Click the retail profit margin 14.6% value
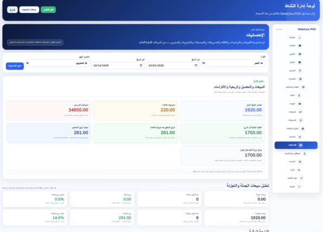This screenshot has height=232, width=323. (x=58, y=218)
